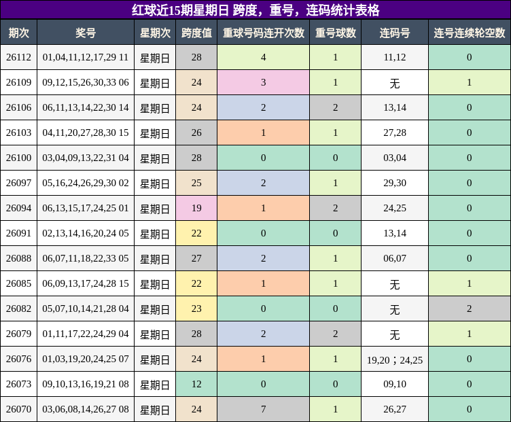Image resolution: width=511 pixels, height=422 pixels.
Task: Click span value 23 in row 26082
Action: coord(196,309)
